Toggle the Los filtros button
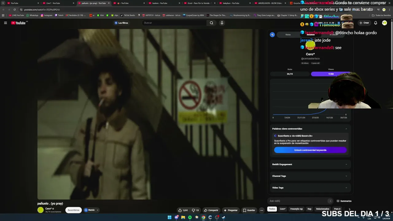Screen dimensions: 393x221 (121, 23)
